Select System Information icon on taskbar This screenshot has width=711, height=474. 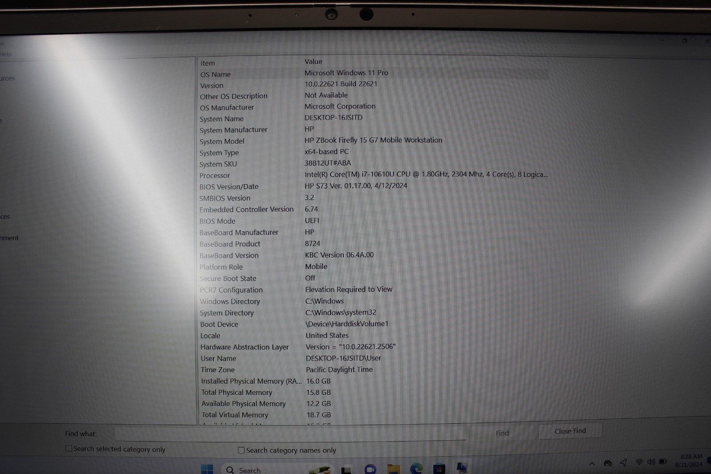(x=462, y=468)
